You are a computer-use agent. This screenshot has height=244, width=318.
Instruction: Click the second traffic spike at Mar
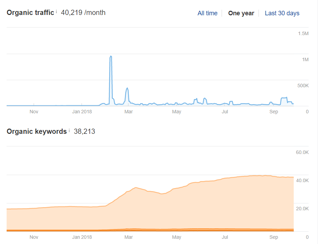coord(127,89)
